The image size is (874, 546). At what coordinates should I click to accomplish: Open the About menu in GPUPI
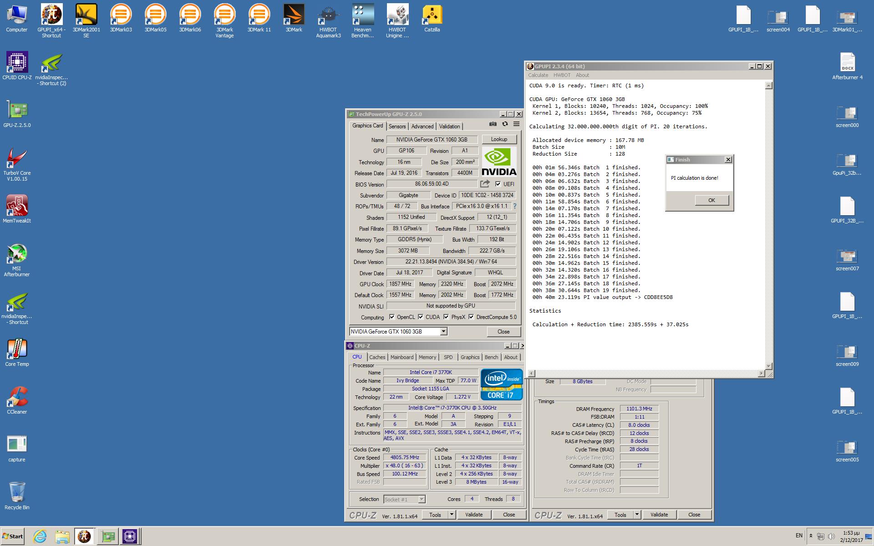coord(582,75)
